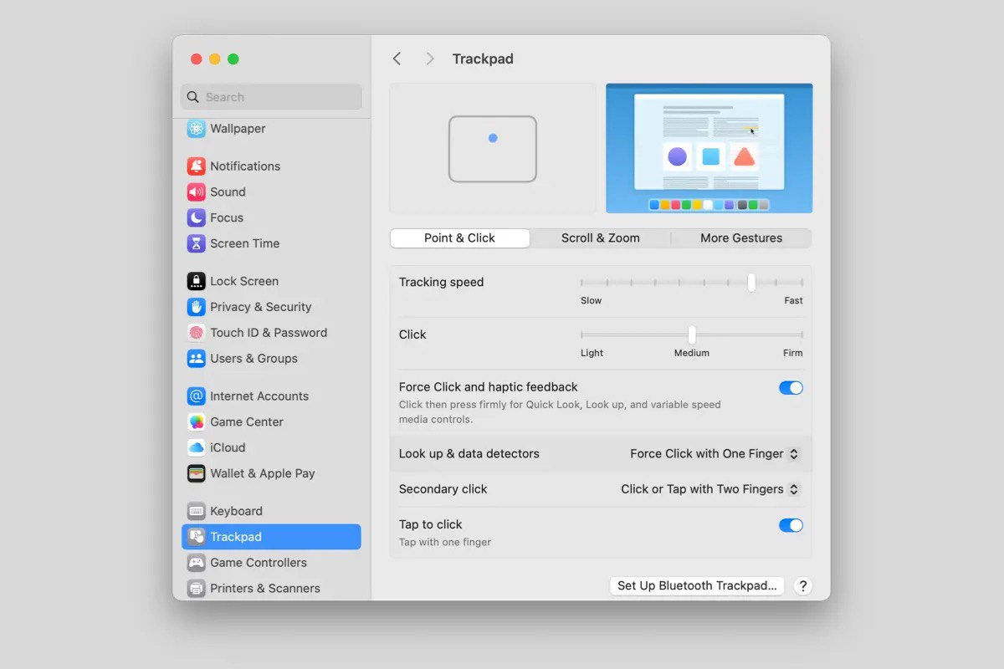Click the search magnifying glass icon
1004x669 pixels.
[193, 97]
